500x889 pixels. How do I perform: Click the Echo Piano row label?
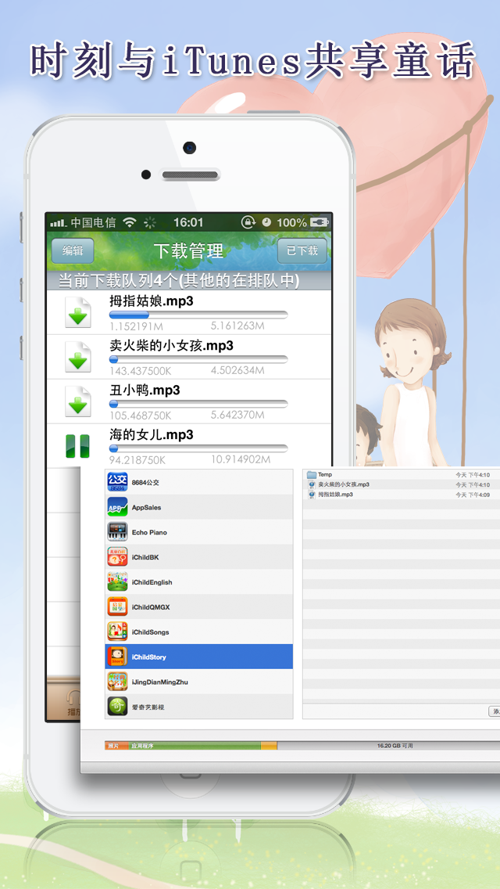pos(149,532)
